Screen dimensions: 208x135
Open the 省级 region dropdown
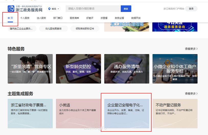(x=53, y=9)
